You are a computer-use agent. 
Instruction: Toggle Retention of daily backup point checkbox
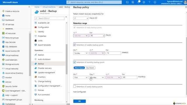pyautogui.click(x=75, y=27)
